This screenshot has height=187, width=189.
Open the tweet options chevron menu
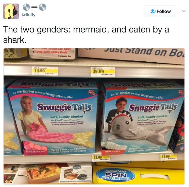coord(183,11)
